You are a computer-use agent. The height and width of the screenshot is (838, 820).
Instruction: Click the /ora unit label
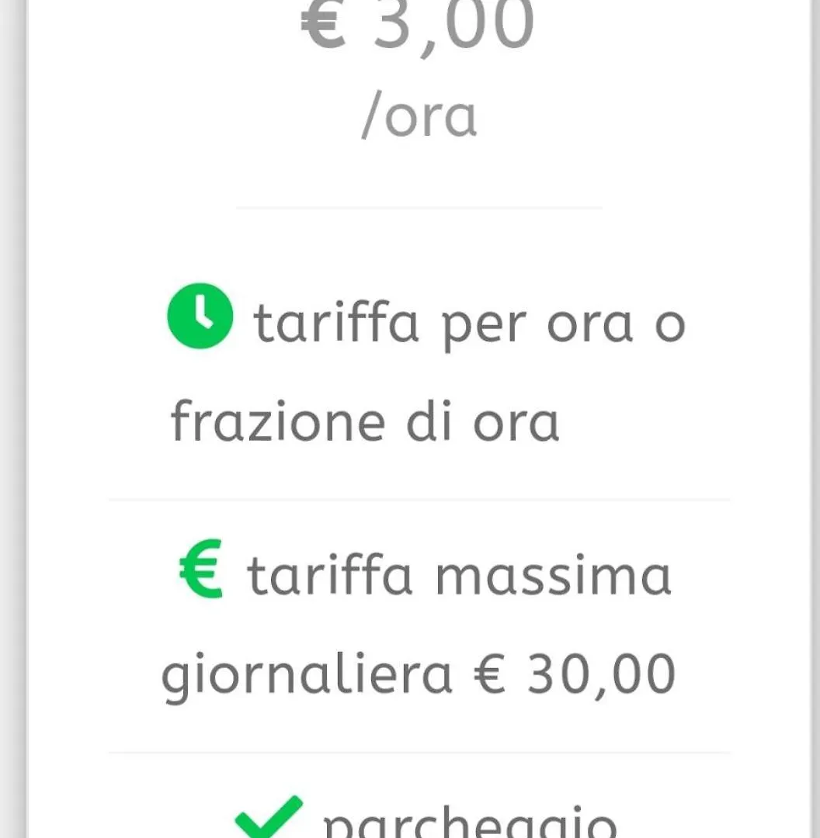pos(419,115)
